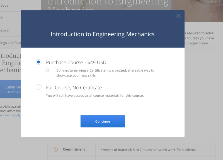
Task: Click the 'Purchase Course · $49 USD' label
Action: (76, 62)
